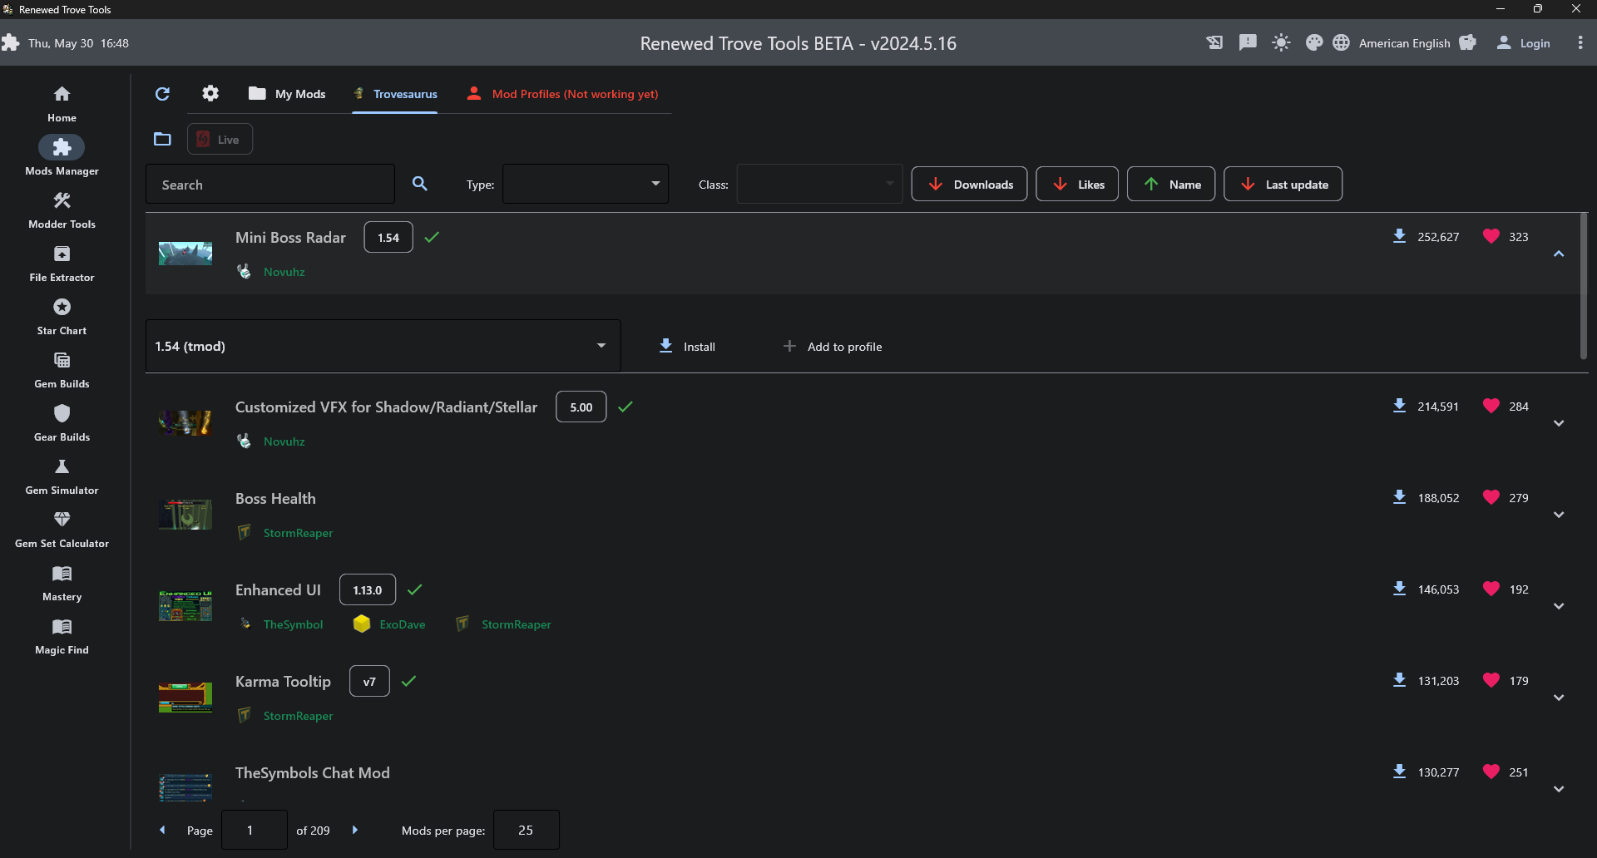Open the Mastery sidebar icon
The height and width of the screenshot is (858, 1597).
(x=62, y=574)
